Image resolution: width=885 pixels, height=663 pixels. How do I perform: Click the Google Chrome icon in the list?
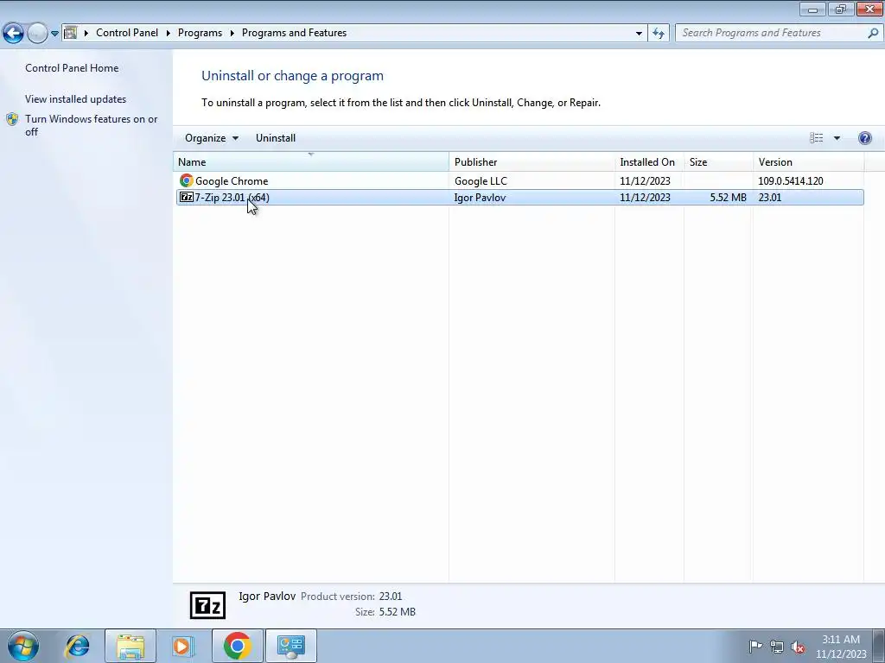click(187, 180)
